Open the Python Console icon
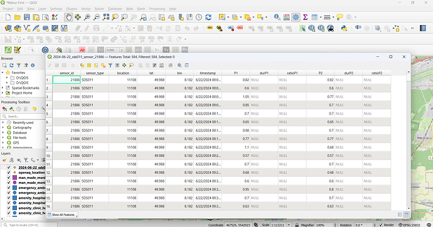 (344, 28)
